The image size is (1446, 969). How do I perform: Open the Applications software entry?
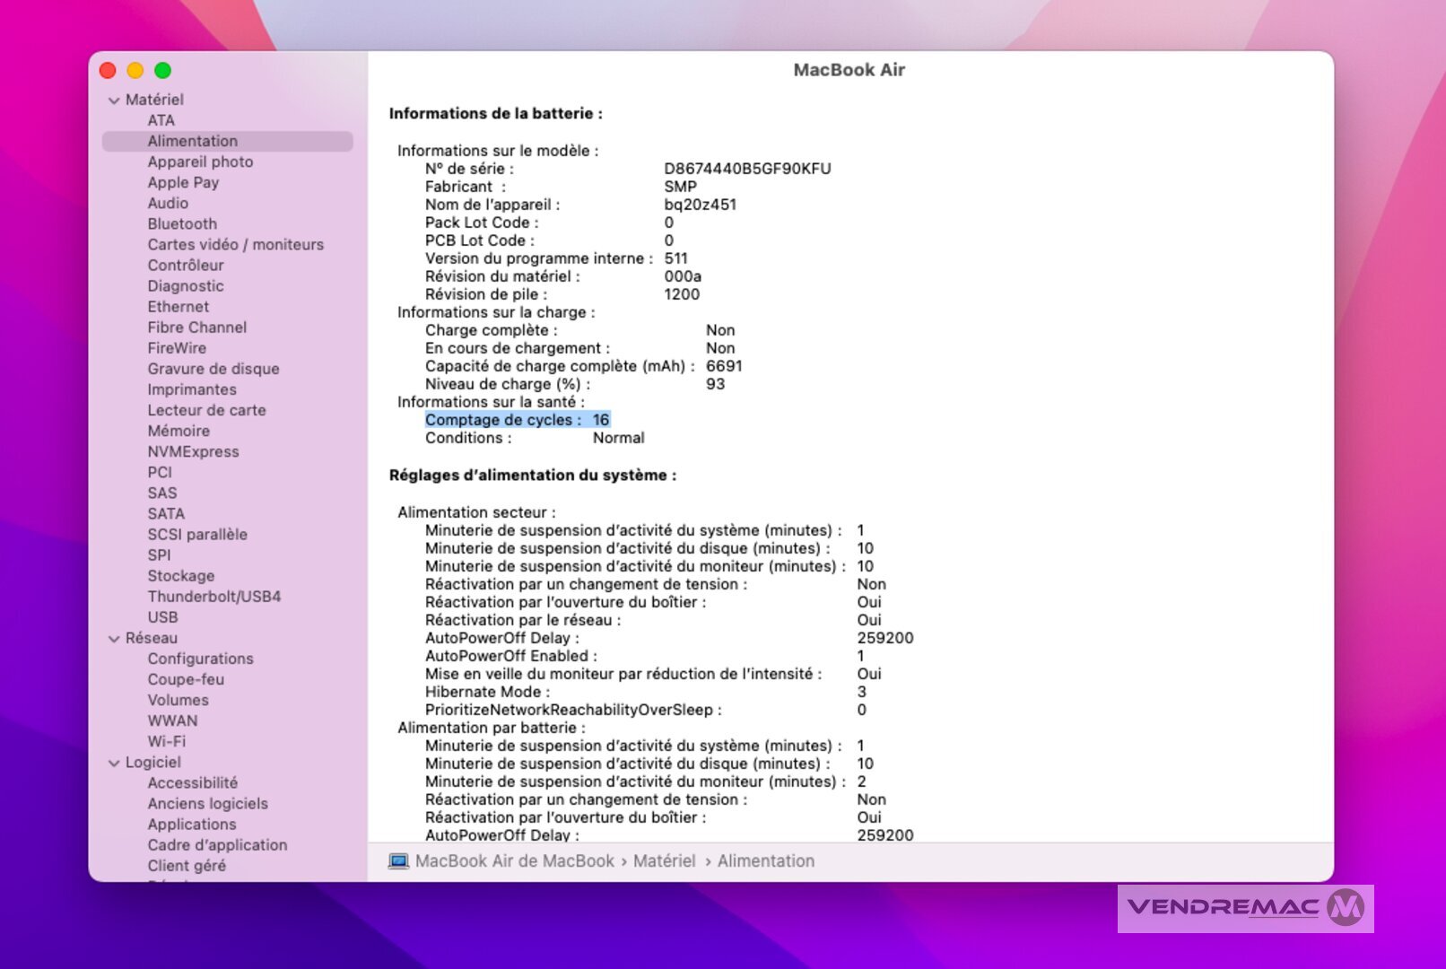[192, 825]
